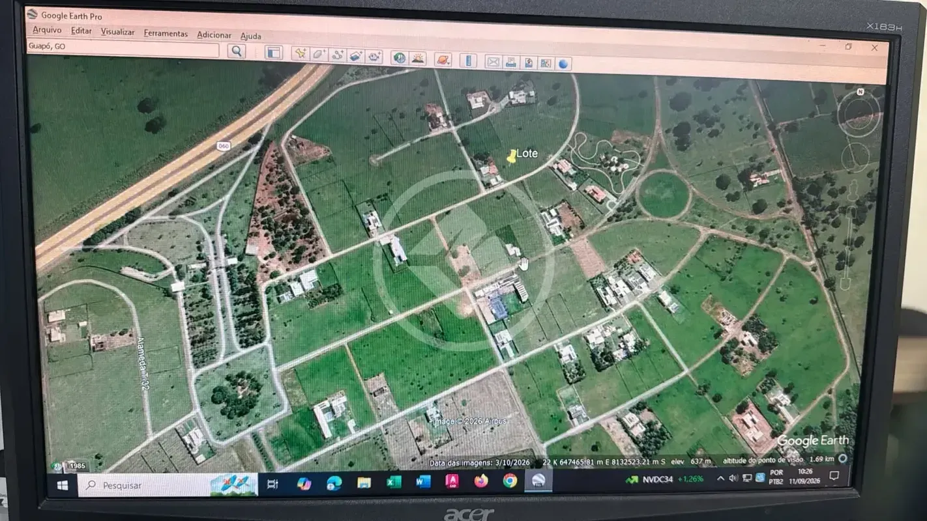Click the move joystick hand control
The width and height of the screenshot is (927, 521).
click(x=855, y=158)
